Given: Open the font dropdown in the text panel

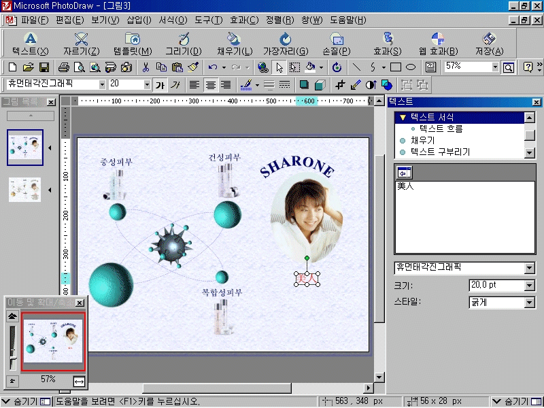Looking at the screenshot, I should coord(529,267).
